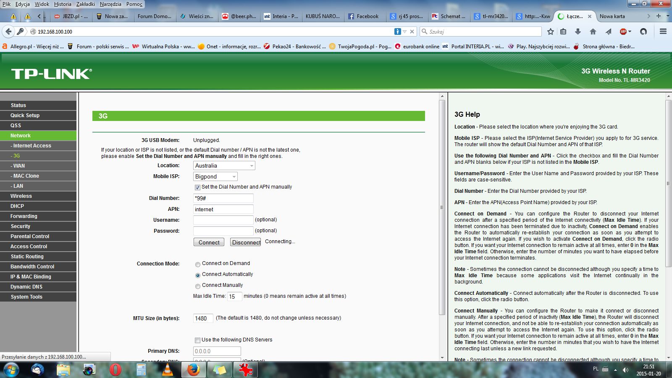Screen dimensions: 672x378
Task: Click the 3G Help panel scrollbar
Action: tap(669, 184)
